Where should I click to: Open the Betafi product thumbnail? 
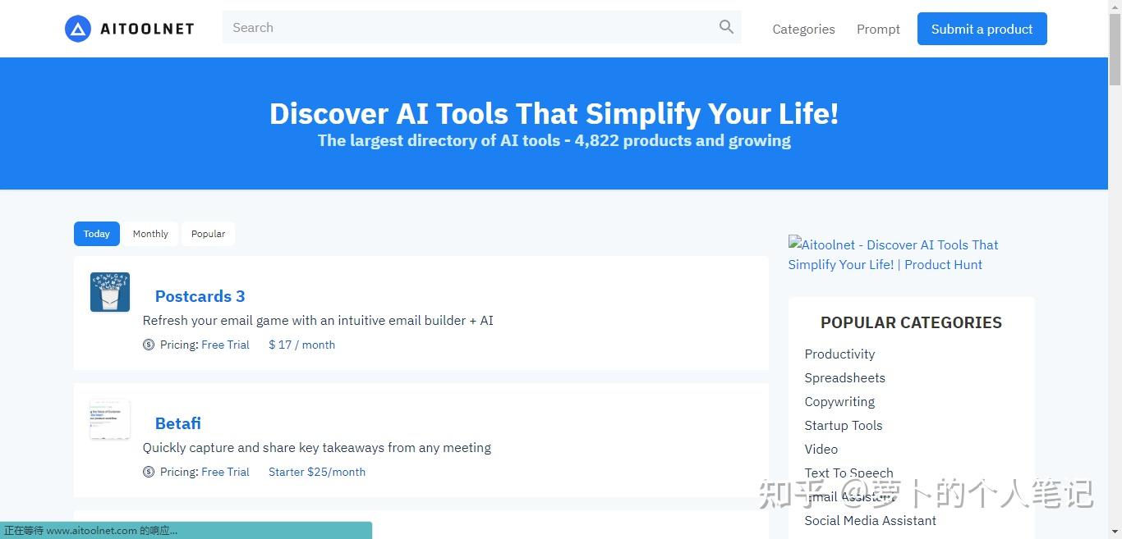(110, 419)
